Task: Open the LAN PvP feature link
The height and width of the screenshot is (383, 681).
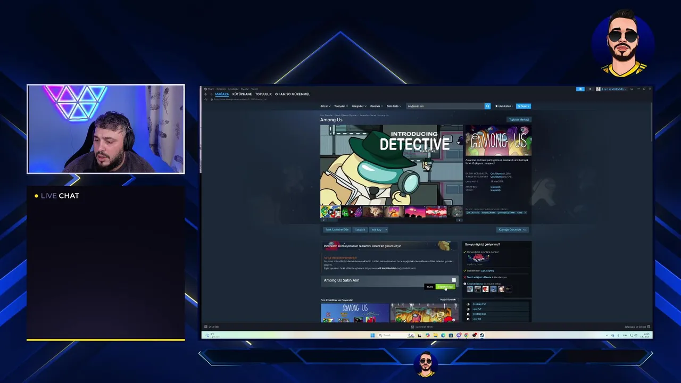Action: coord(477,309)
